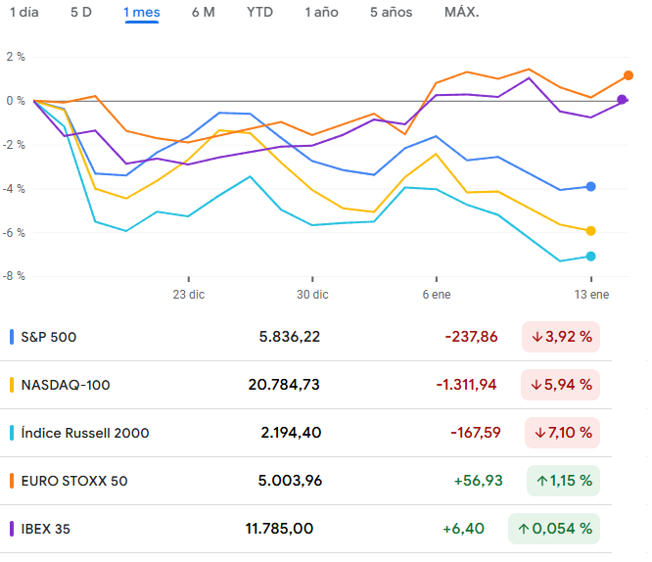Click the purple IBEX 35 color marker
This screenshot has height=562, width=652.
point(11,529)
